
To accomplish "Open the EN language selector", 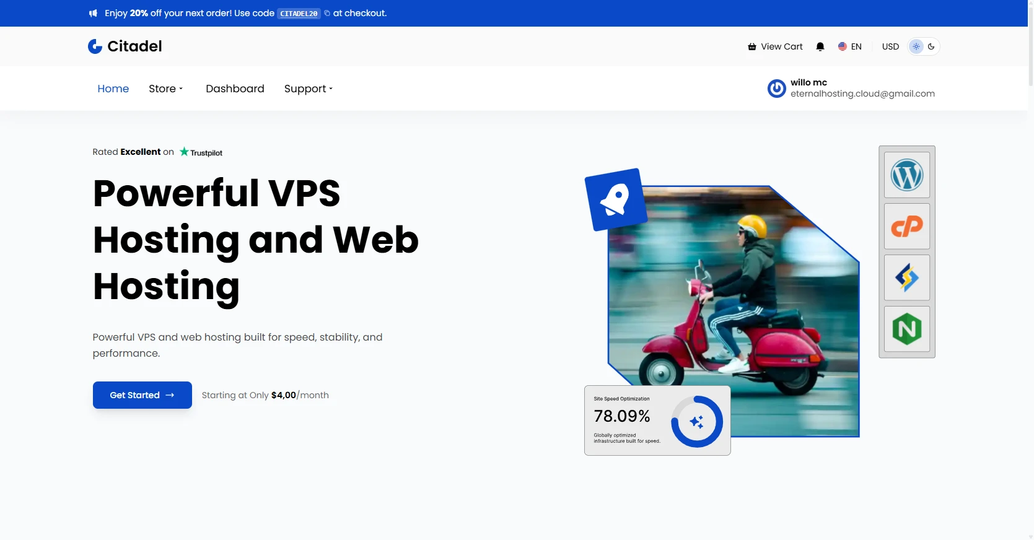I will (850, 46).
